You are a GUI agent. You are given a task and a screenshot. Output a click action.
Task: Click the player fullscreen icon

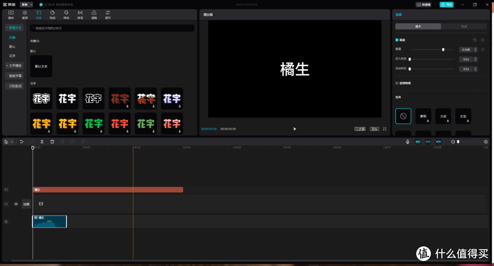click(x=385, y=129)
